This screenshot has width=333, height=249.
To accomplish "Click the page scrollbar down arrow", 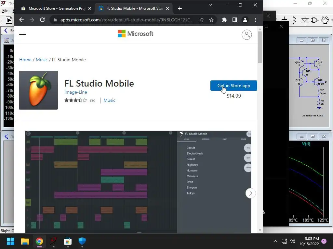I will click(x=260, y=230).
